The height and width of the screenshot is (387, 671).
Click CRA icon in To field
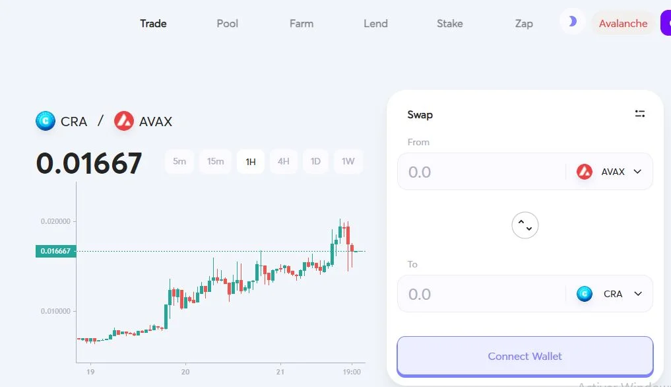pos(585,294)
